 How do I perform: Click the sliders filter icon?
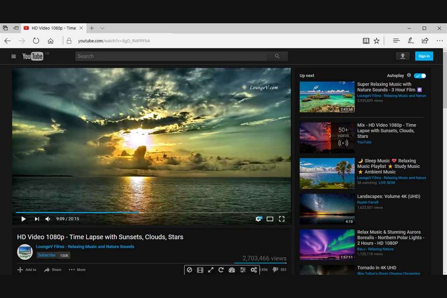click(243, 270)
